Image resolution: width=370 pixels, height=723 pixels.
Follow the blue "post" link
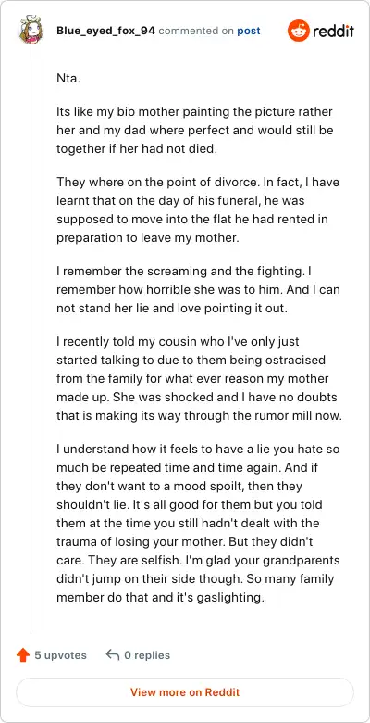pyautogui.click(x=249, y=31)
